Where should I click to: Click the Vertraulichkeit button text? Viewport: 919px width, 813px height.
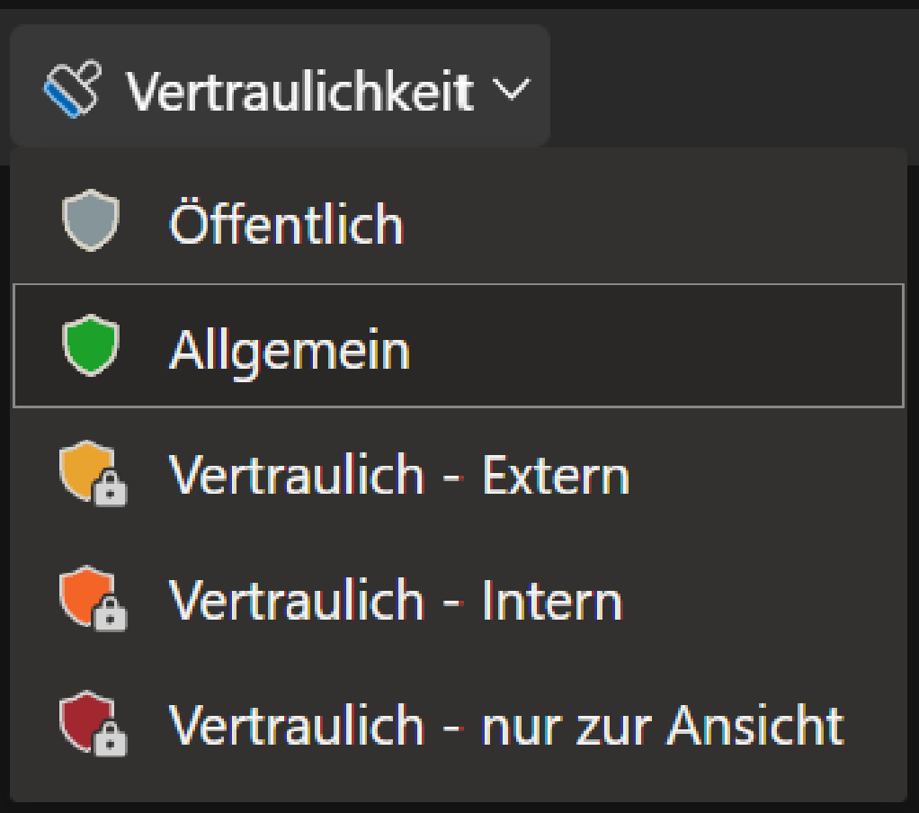299,91
